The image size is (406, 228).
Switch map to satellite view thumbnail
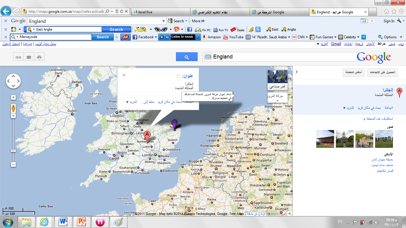pos(278,80)
